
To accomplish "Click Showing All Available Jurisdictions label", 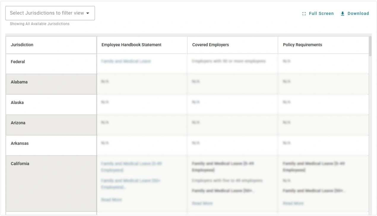I will [40, 24].
